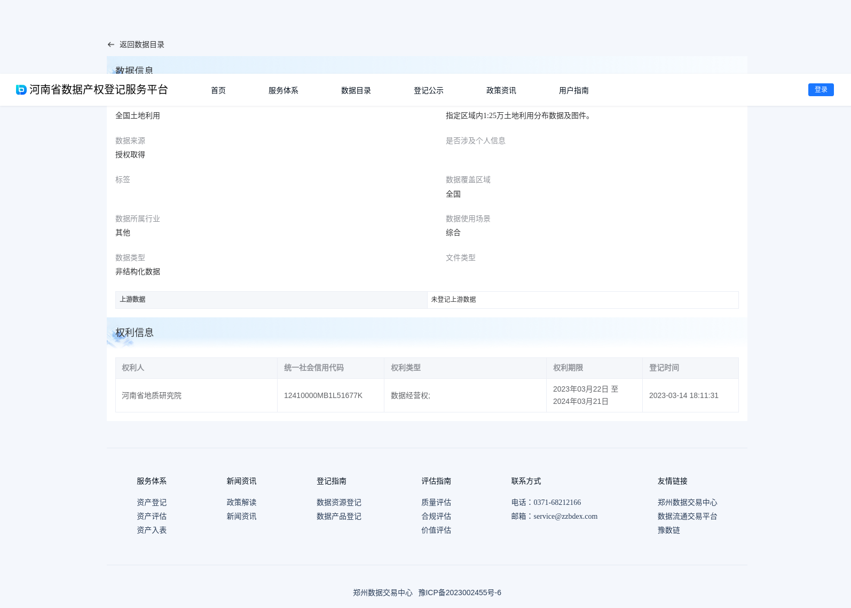The image size is (851, 608).
Task: Click the credit code 12410000MB1L51677K
Action: (323, 395)
